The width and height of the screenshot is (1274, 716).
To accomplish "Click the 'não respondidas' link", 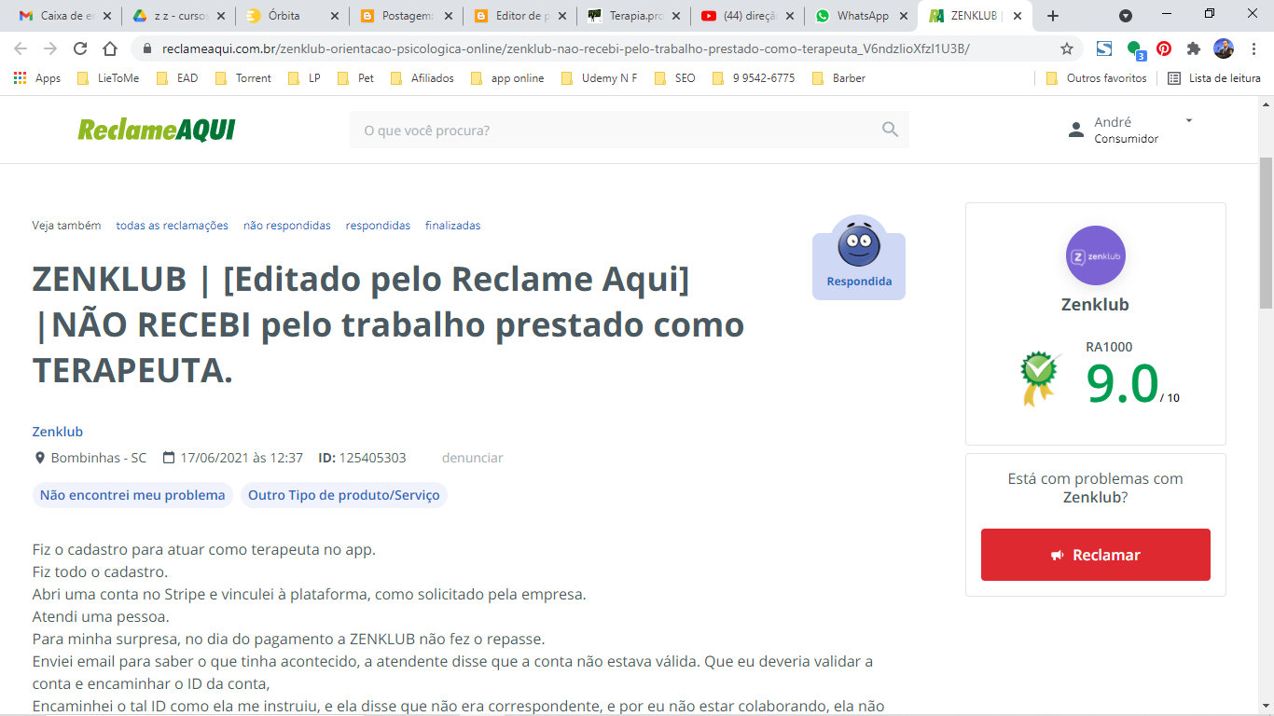I will coord(287,226).
